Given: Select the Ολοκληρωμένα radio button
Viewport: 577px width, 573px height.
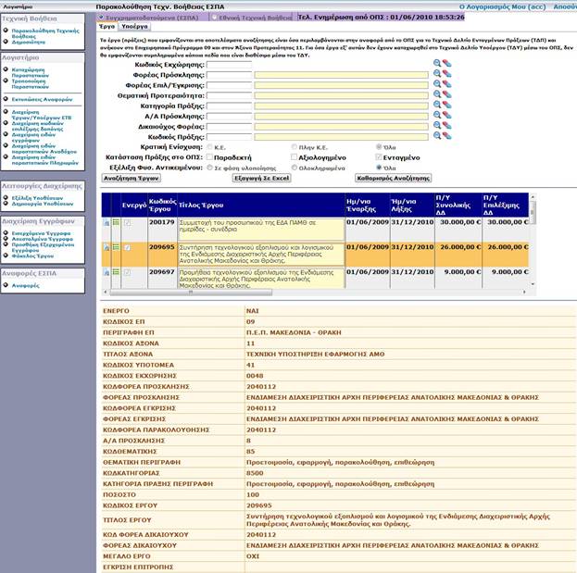Looking at the screenshot, I should point(294,168).
